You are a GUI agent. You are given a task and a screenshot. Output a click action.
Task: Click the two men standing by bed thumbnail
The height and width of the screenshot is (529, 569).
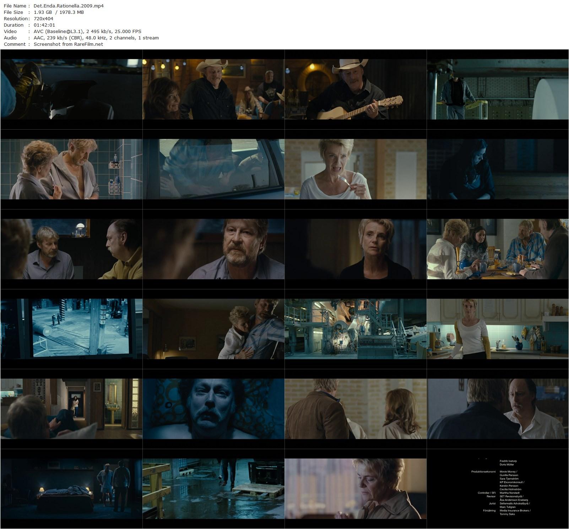[x=71, y=489]
